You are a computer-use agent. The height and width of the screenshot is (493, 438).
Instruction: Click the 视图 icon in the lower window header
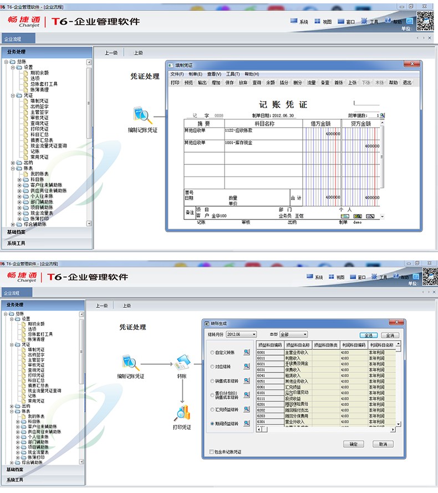click(x=331, y=276)
